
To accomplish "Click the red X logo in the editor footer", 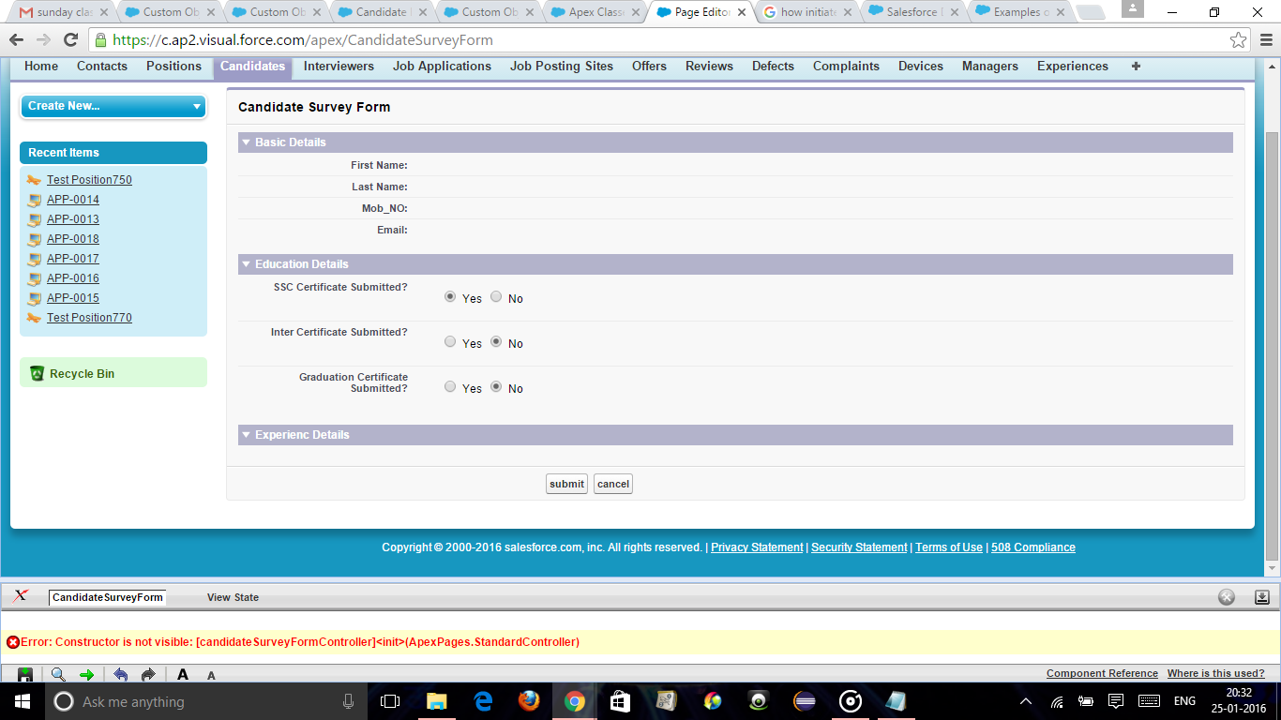I will tap(21, 596).
